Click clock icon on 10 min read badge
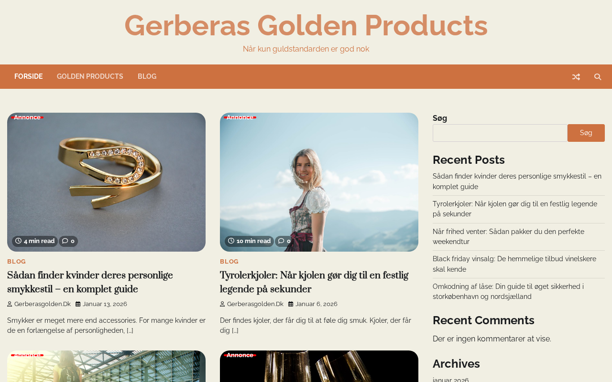612x382 pixels. click(231, 241)
